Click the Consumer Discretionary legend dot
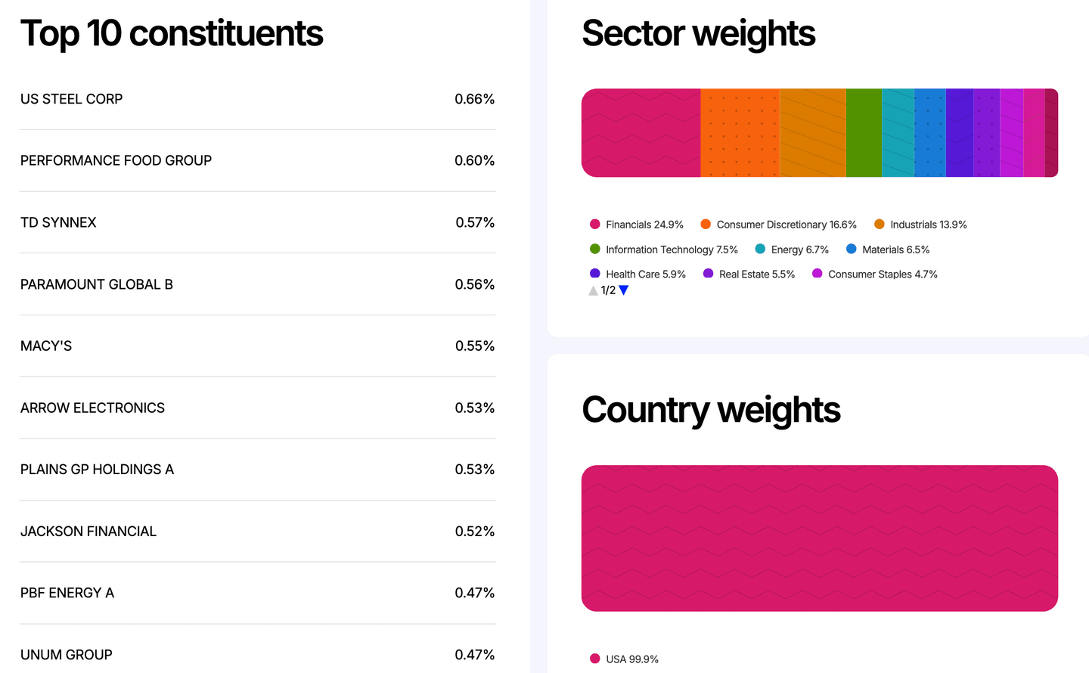This screenshot has height=673, width=1089. point(706,225)
